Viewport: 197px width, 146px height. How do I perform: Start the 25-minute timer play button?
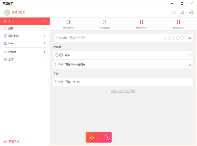[107, 137]
